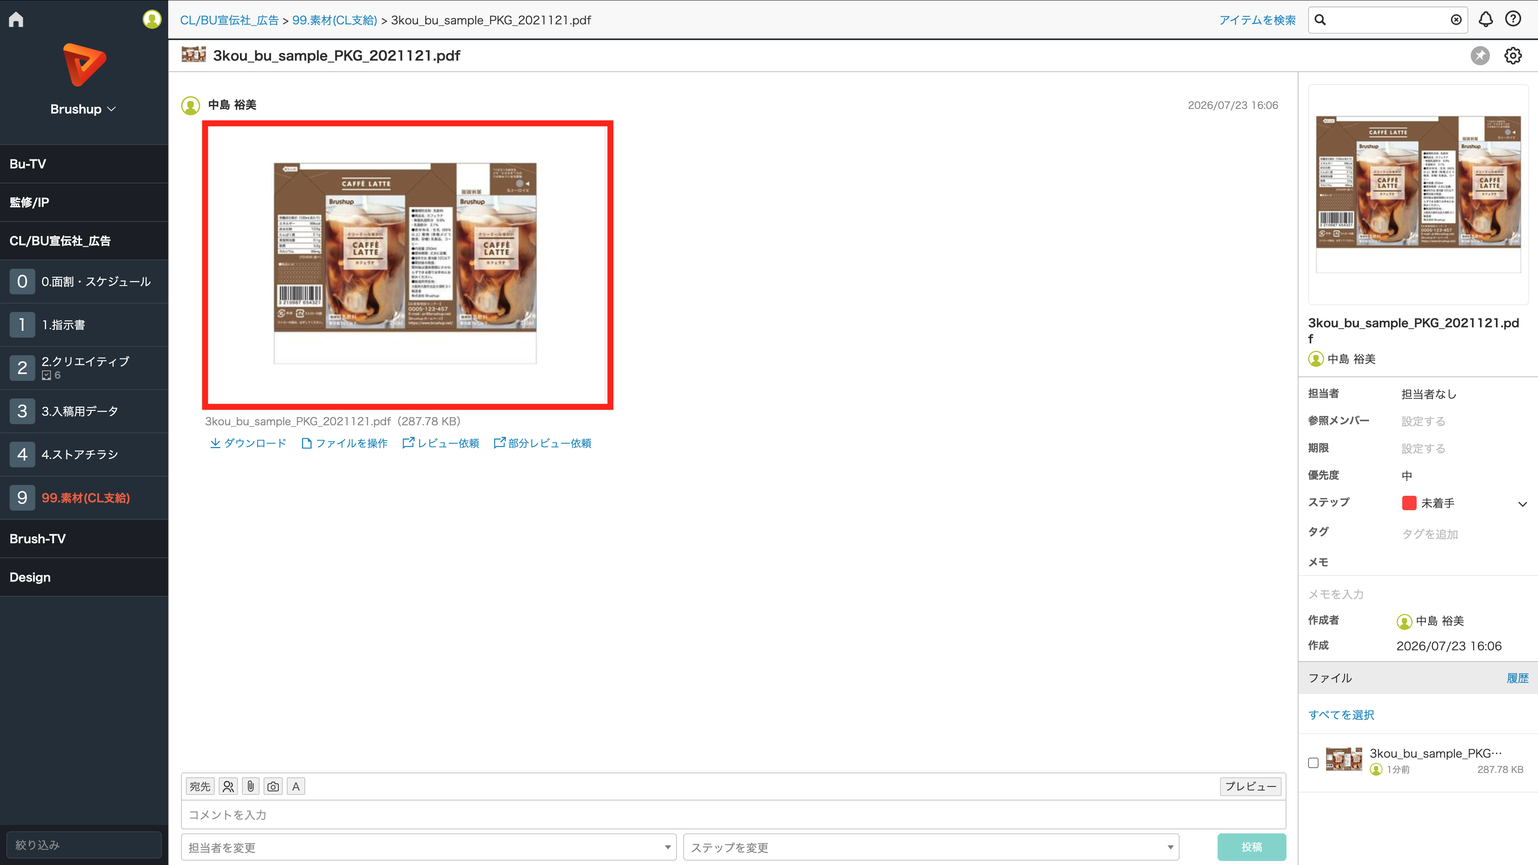The height and width of the screenshot is (865, 1538).
Task: Click the red 未着手 step color swatch
Action: pyautogui.click(x=1409, y=503)
